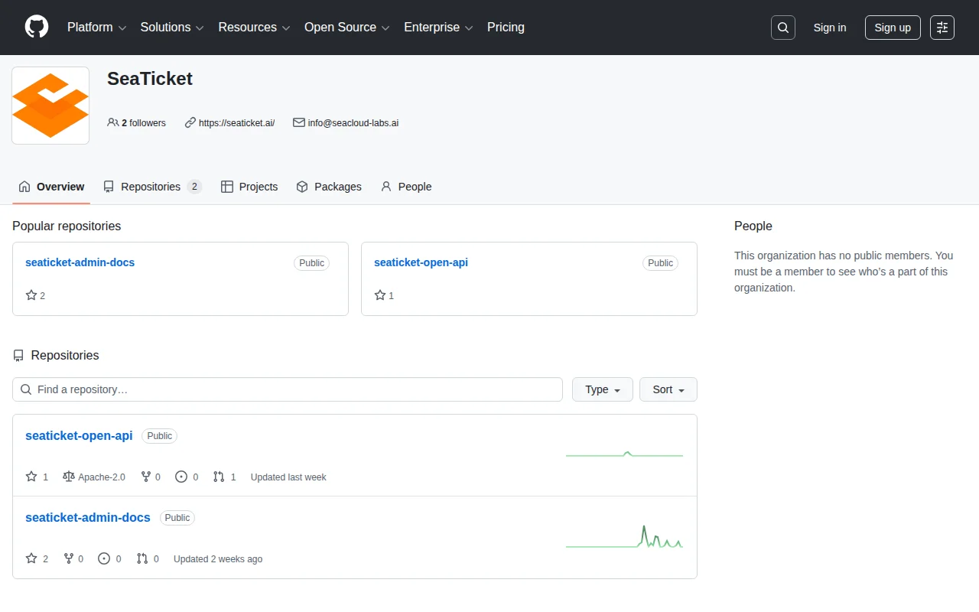Open seaticket-admin-docs from popular repositories
This screenshot has width=979, height=612.
click(80, 262)
